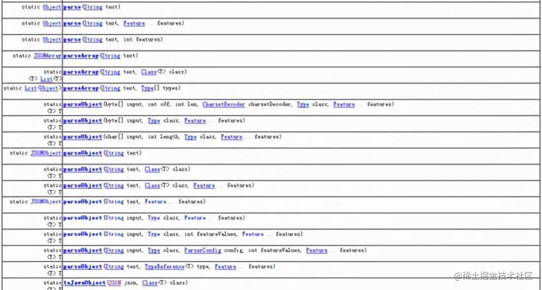Open the JSONObject return type link of parseObject(String text)
Image resolution: width=542 pixels, height=290 pixels.
[46, 153]
